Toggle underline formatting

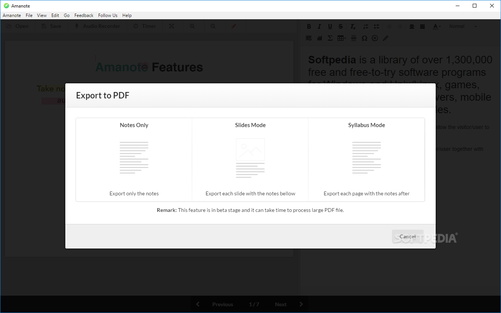(x=330, y=26)
